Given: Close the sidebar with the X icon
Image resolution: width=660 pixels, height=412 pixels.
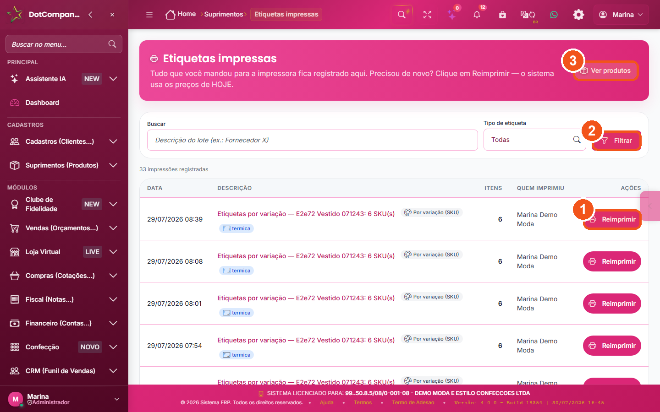Looking at the screenshot, I should click(x=112, y=15).
